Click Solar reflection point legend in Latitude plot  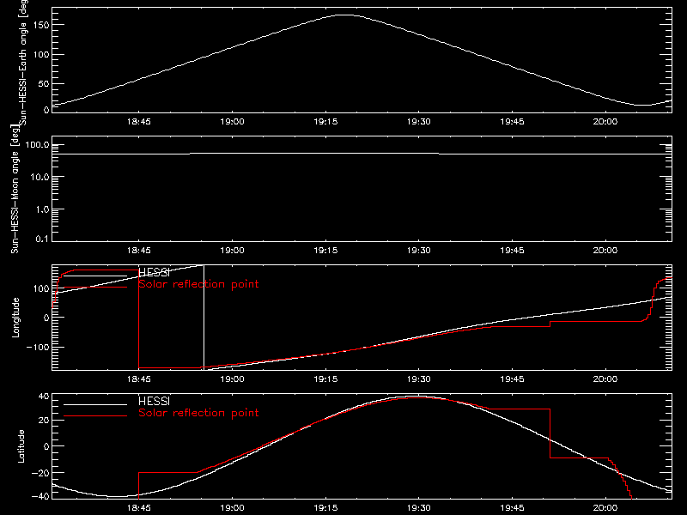198,413
